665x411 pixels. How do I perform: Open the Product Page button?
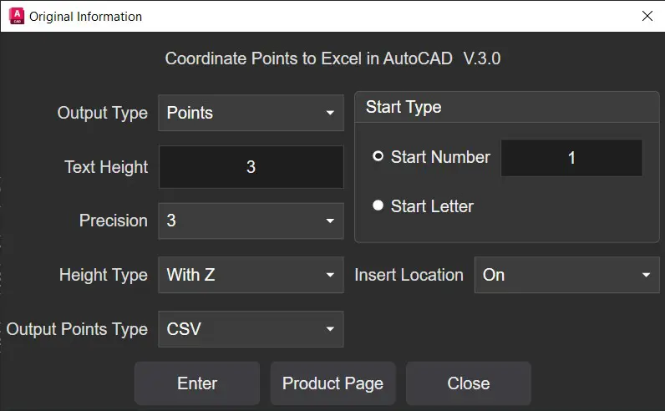pyautogui.click(x=333, y=383)
